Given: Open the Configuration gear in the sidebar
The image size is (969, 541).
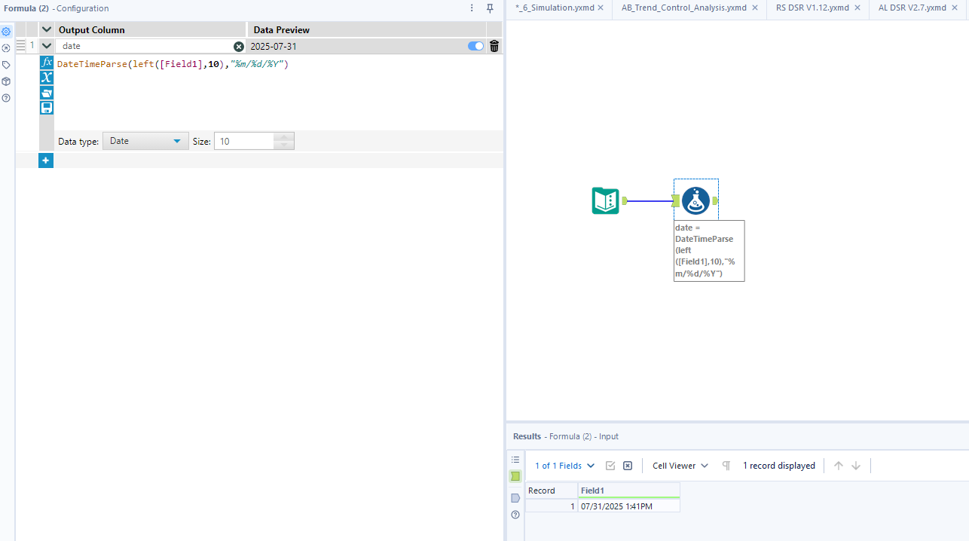Looking at the screenshot, I should pos(6,32).
